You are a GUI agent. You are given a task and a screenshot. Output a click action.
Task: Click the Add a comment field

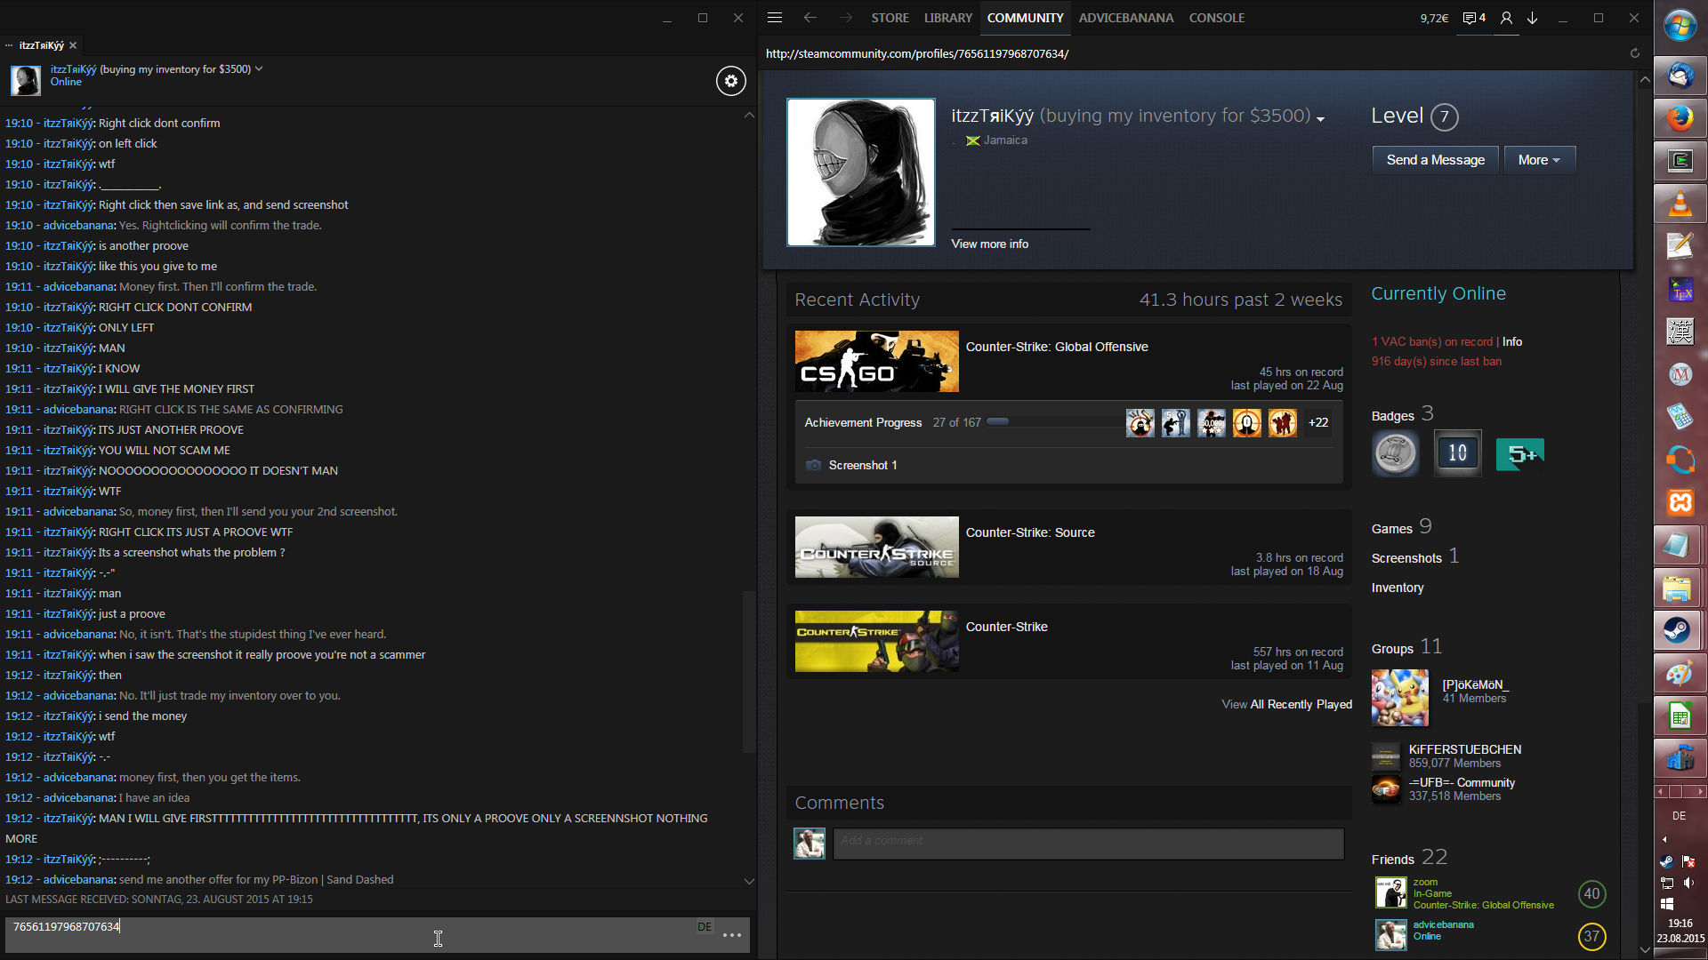pyautogui.click(x=1088, y=844)
